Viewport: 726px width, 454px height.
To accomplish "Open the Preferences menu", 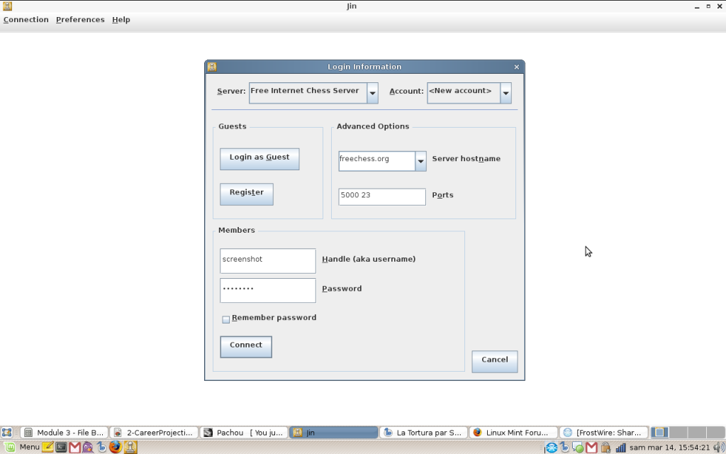I will [x=80, y=19].
